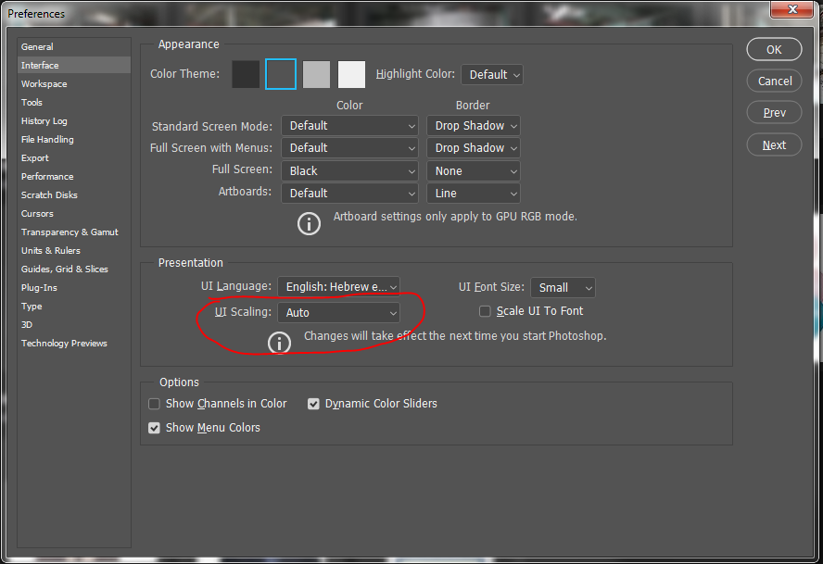This screenshot has width=823, height=564.
Task: Switch to Export preferences
Action: coord(73,158)
